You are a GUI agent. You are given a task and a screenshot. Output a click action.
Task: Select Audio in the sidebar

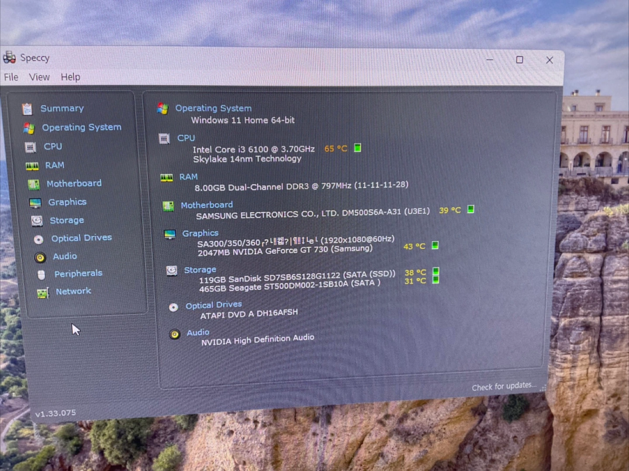(x=65, y=257)
